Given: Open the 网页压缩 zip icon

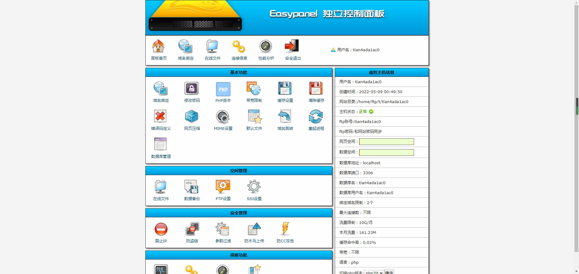Looking at the screenshot, I should (x=192, y=117).
